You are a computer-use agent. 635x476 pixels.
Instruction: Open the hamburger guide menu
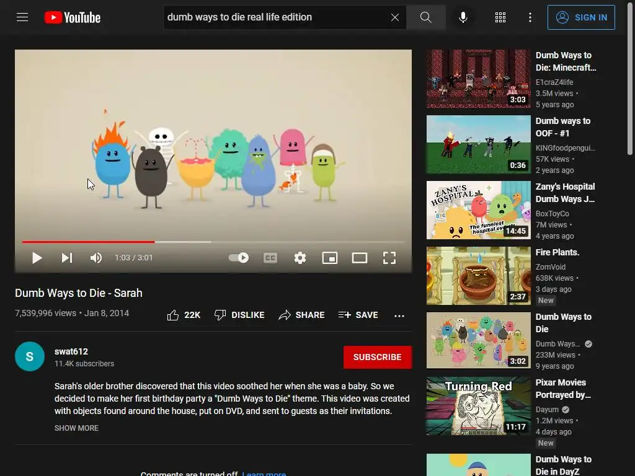[22, 17]
